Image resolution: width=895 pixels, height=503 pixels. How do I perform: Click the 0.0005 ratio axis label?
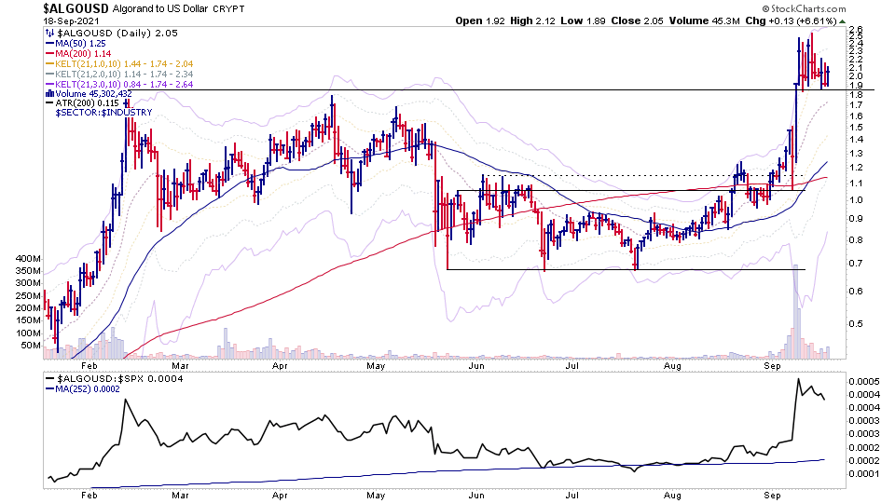(x=863, y=382)
